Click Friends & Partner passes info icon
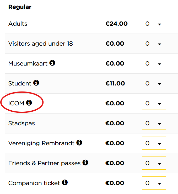 click(85, 163)
